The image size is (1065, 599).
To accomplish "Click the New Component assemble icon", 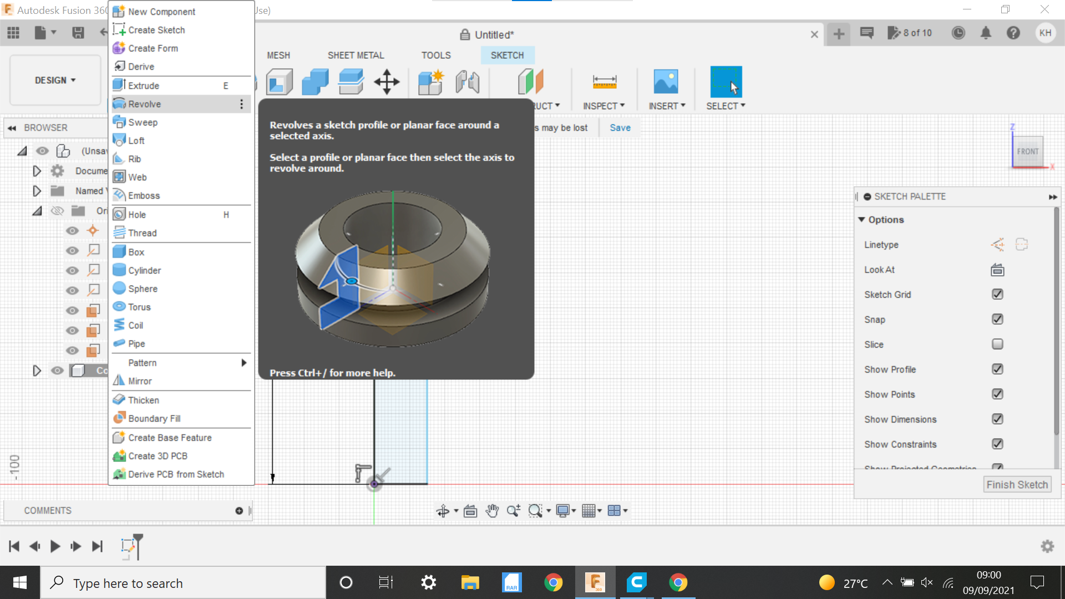I will (x=431, y=82).
